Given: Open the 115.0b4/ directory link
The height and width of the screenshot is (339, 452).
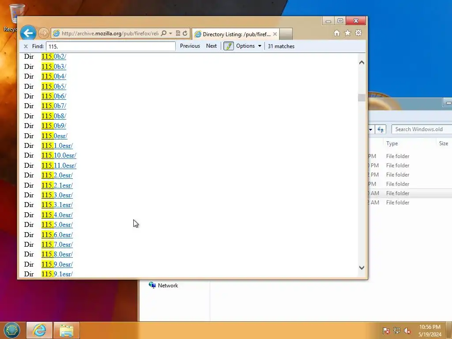Looking at the screenshot, I should 53,76.
